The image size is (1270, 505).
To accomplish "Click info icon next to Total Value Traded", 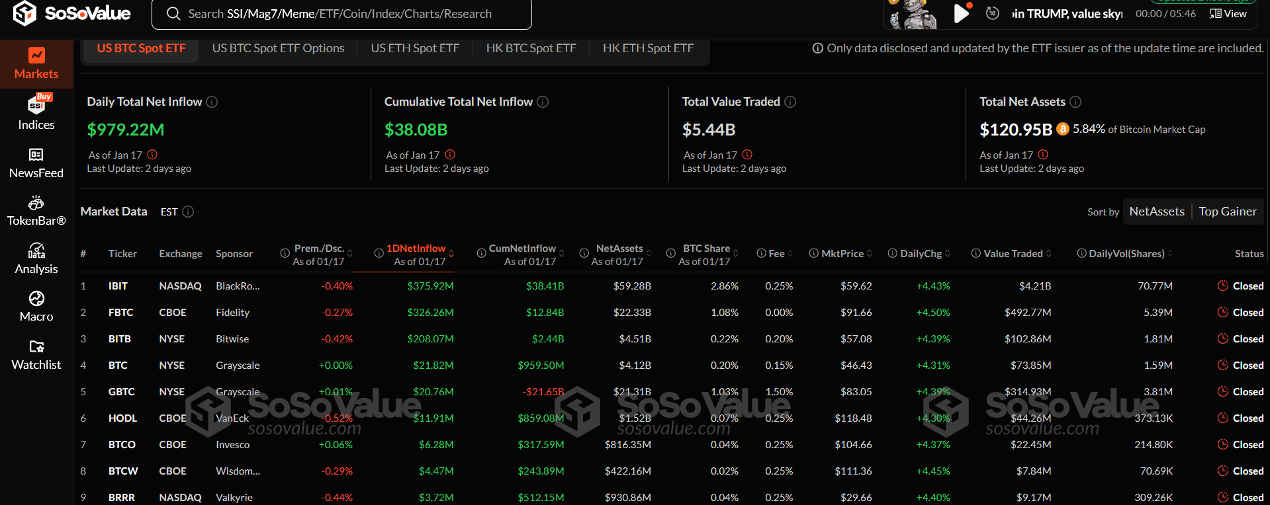I will pyautogui.click(x=790, y=102).
